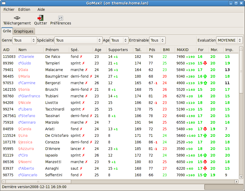Click red X mark in Sonia's row
The image size is (245, 191).
91,89
